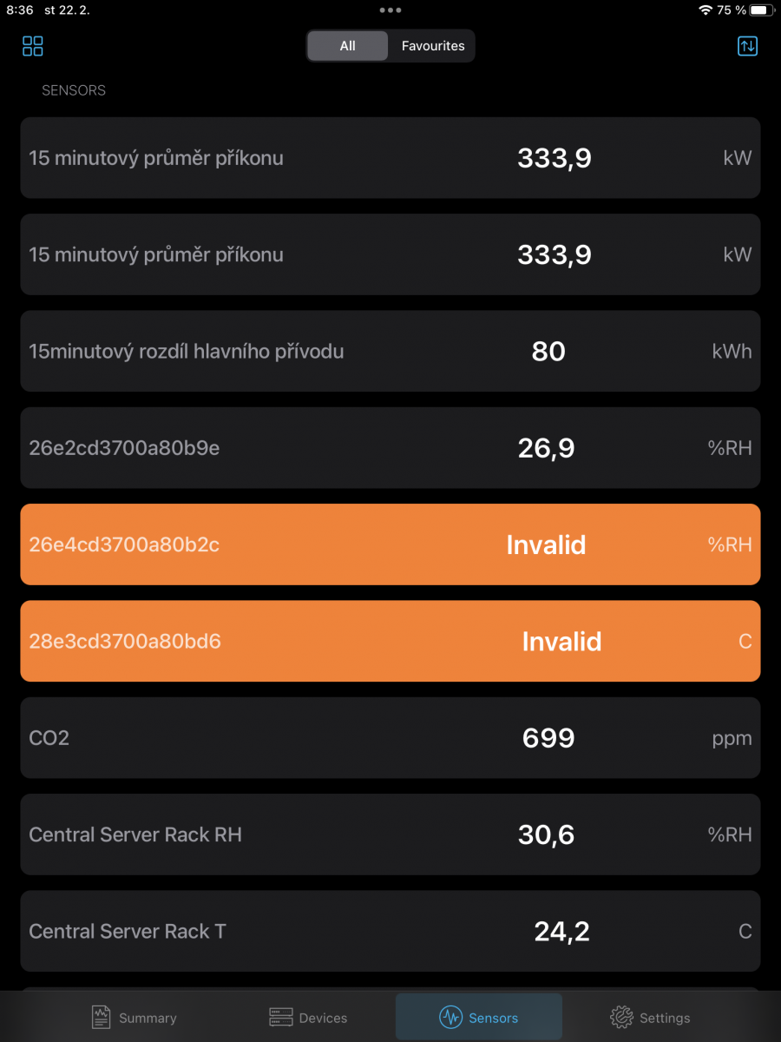Select the CO2 sensor row

click(390, 738)
